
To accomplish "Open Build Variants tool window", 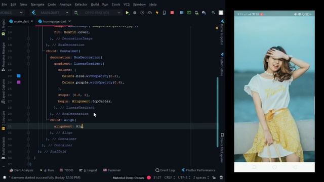I will click(4, 148).
